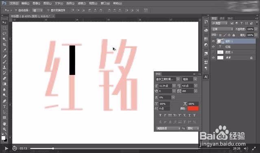Select the Eraser tool
This screenshot has height=153, width=260.
(x=4, y=79)
